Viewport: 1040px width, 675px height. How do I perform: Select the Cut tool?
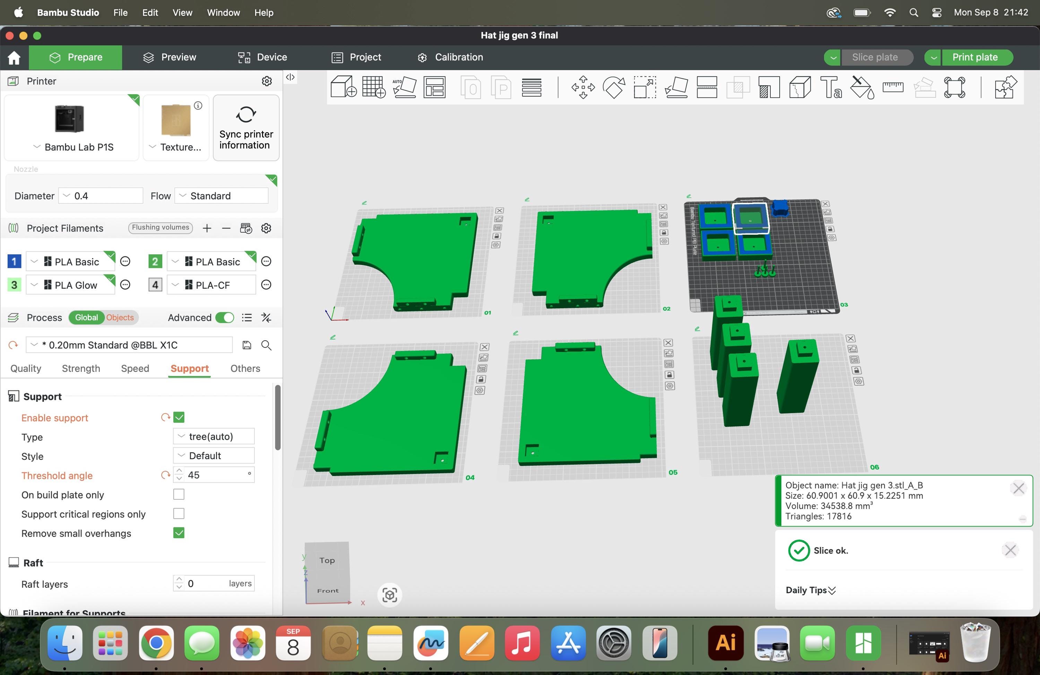[x=707, y=87]
